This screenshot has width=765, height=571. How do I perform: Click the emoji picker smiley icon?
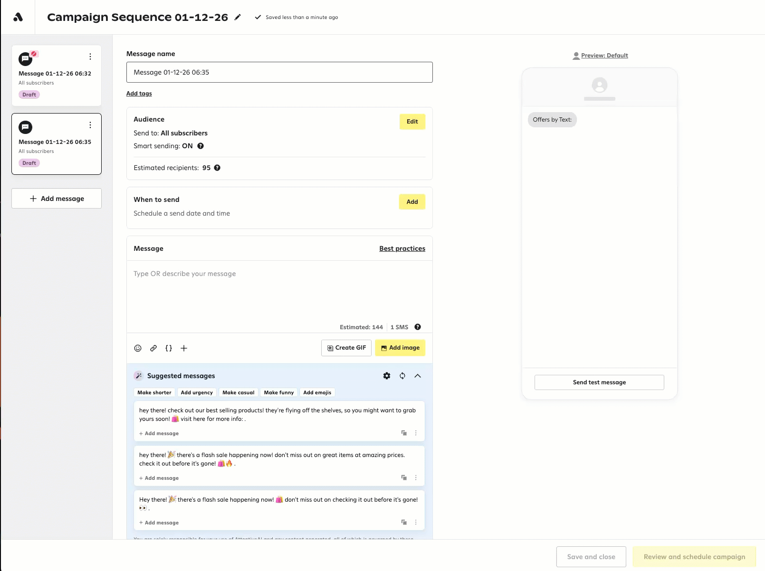138,348
